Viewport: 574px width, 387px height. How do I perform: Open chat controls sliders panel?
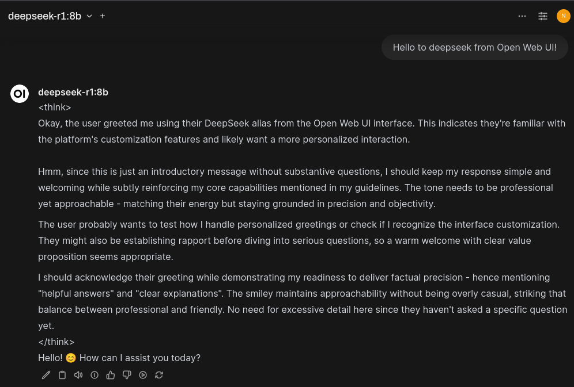(543, 16)
